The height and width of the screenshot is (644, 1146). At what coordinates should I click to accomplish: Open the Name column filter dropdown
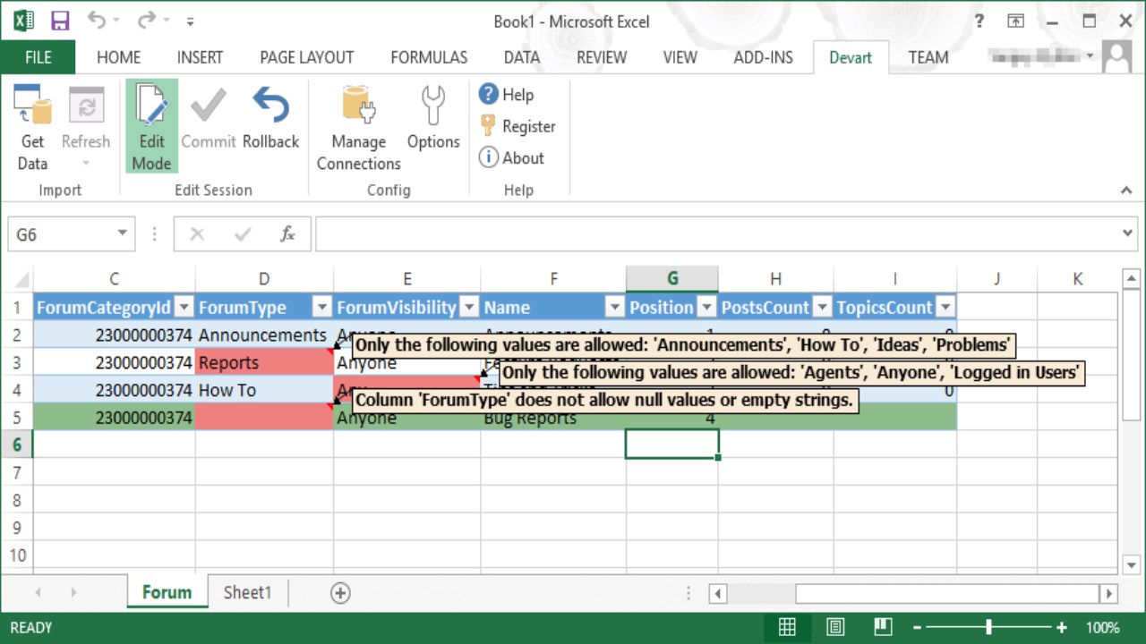click(614, 308)
